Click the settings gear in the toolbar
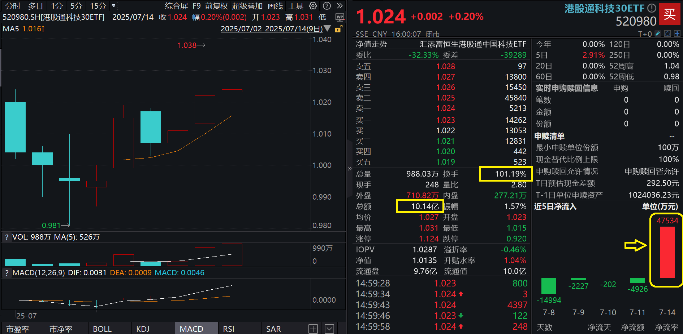Viewport: 683px width, 334px height. 312,6
